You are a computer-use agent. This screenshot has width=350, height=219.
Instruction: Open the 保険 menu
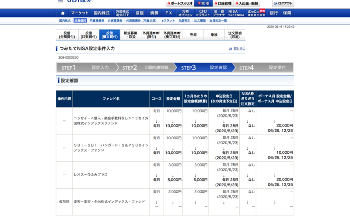click(x=287, y=13)
